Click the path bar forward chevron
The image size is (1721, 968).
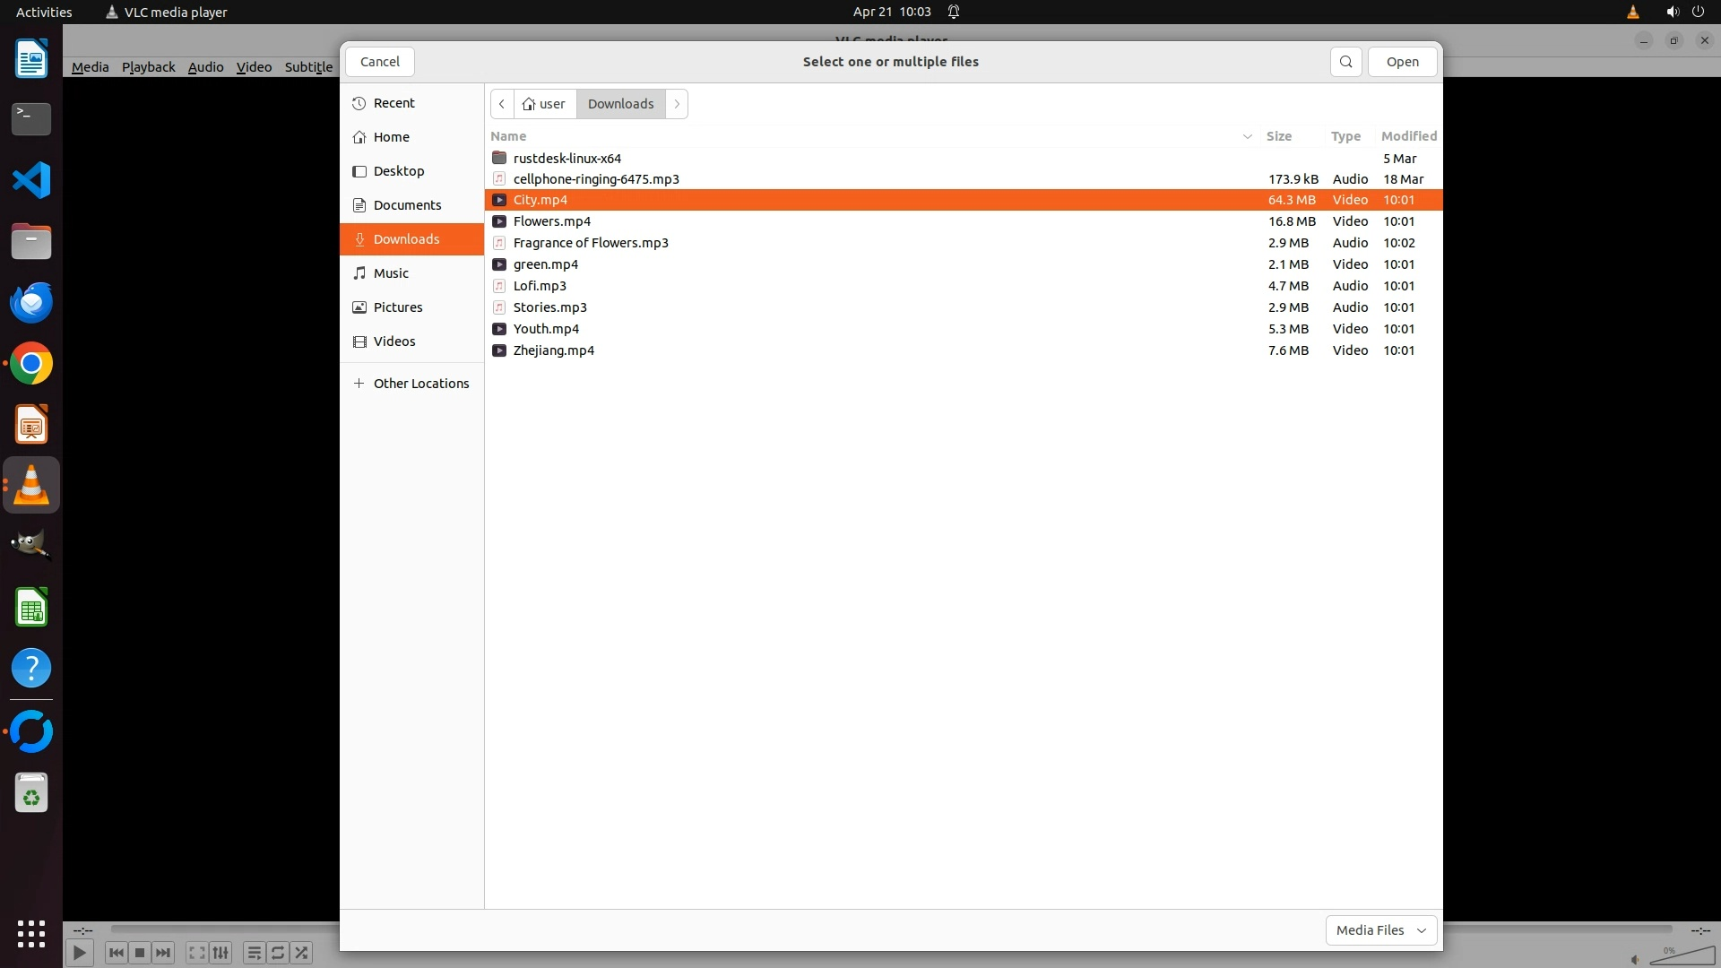coord(677,104)
